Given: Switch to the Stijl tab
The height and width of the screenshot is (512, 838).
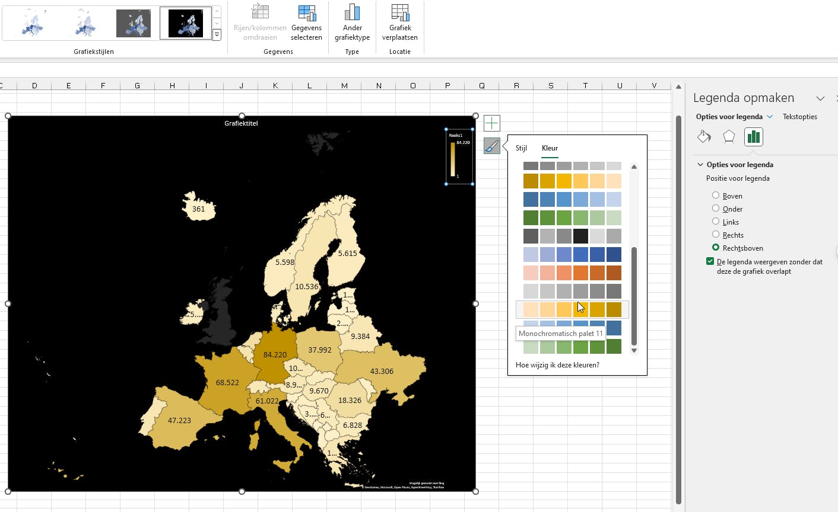Looking at the screenshot, I should point(521,148).
